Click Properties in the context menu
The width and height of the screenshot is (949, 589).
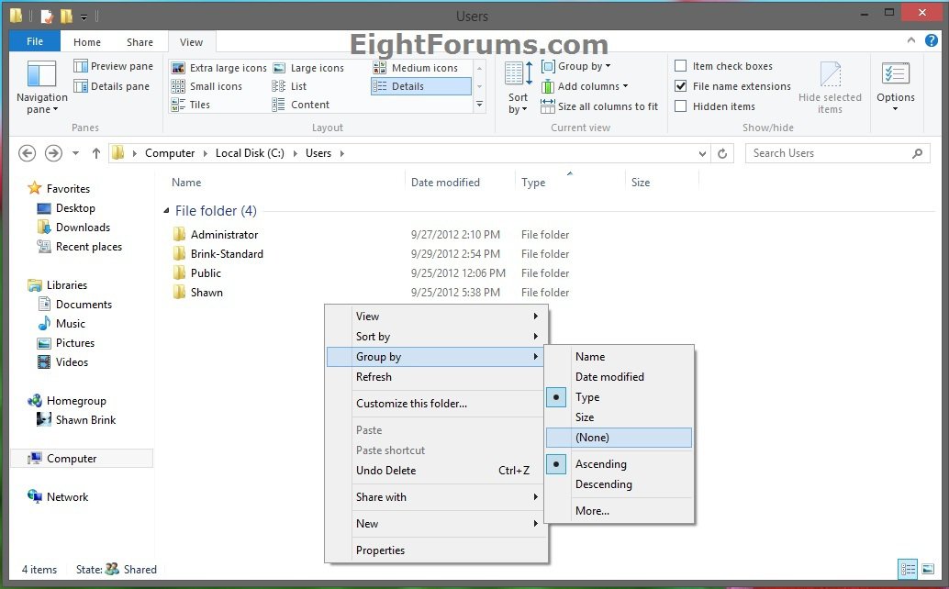point(380,550)
